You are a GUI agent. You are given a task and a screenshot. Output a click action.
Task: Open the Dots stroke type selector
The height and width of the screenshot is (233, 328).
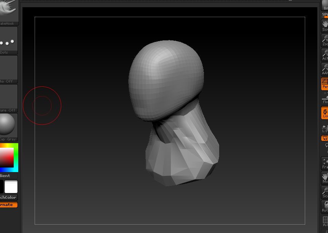click(8, 40)
